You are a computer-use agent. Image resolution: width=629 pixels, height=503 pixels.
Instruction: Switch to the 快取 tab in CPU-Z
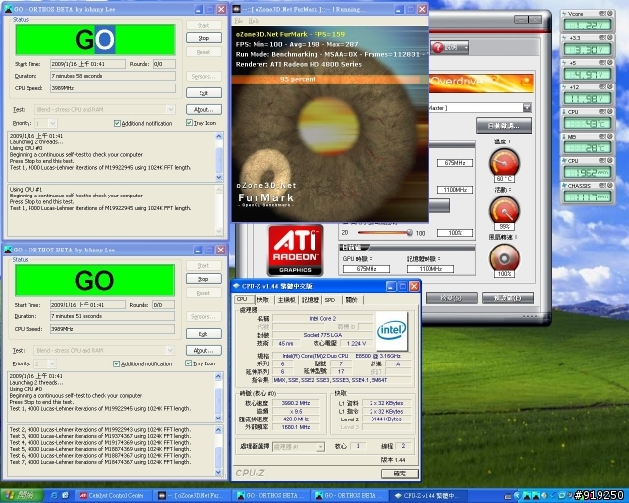point(263,300)
